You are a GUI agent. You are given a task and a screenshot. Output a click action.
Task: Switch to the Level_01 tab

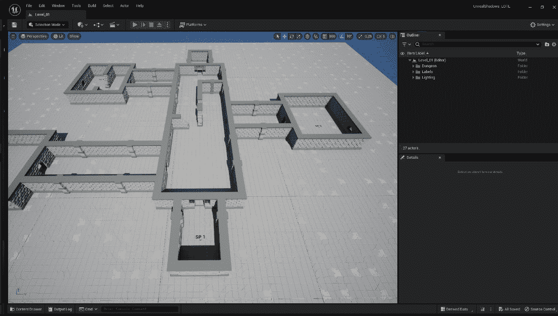(56, 15)
